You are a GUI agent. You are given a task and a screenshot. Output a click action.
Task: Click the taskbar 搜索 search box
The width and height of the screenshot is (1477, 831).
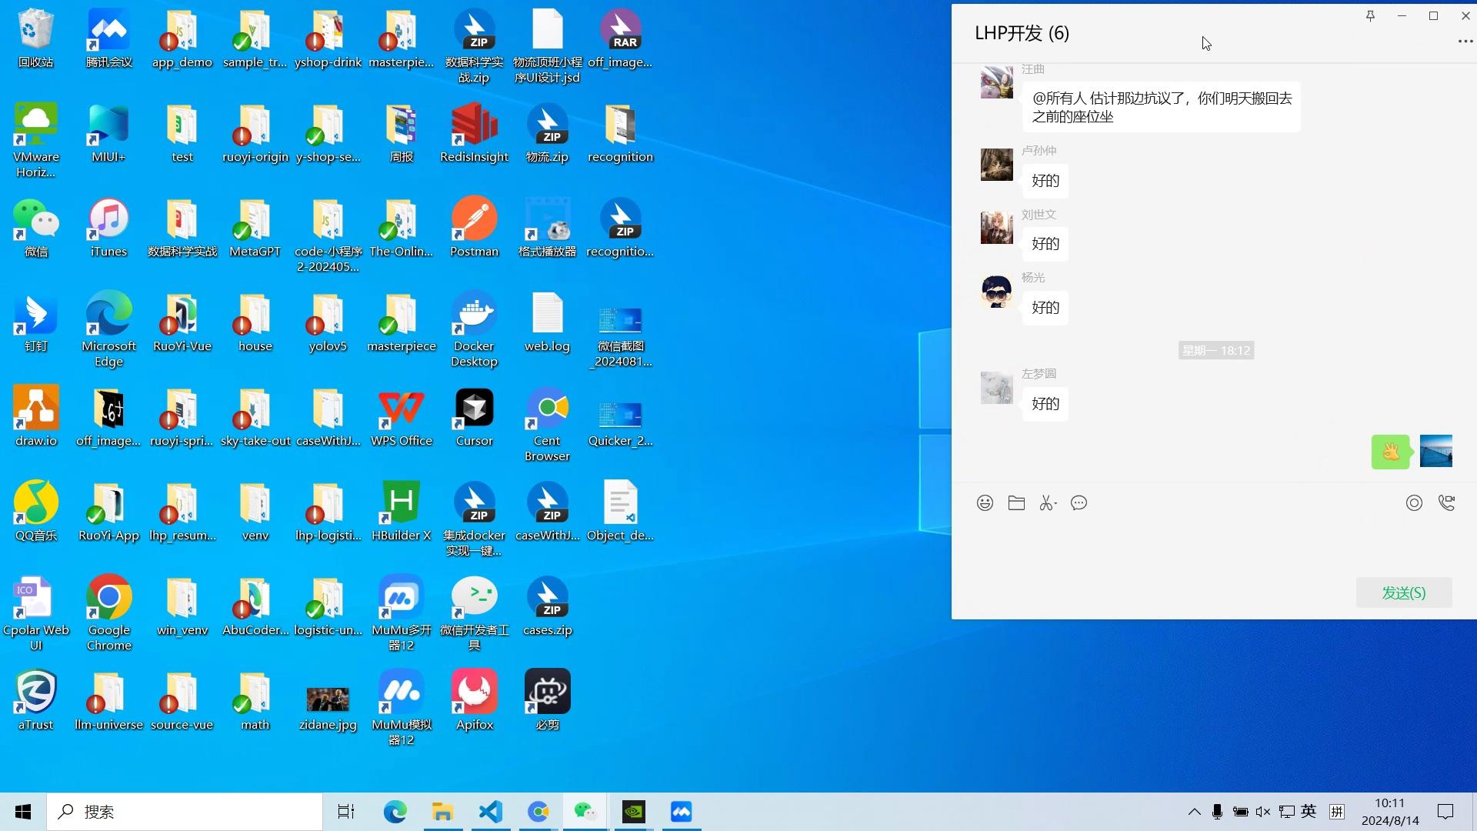coord(185,812)
